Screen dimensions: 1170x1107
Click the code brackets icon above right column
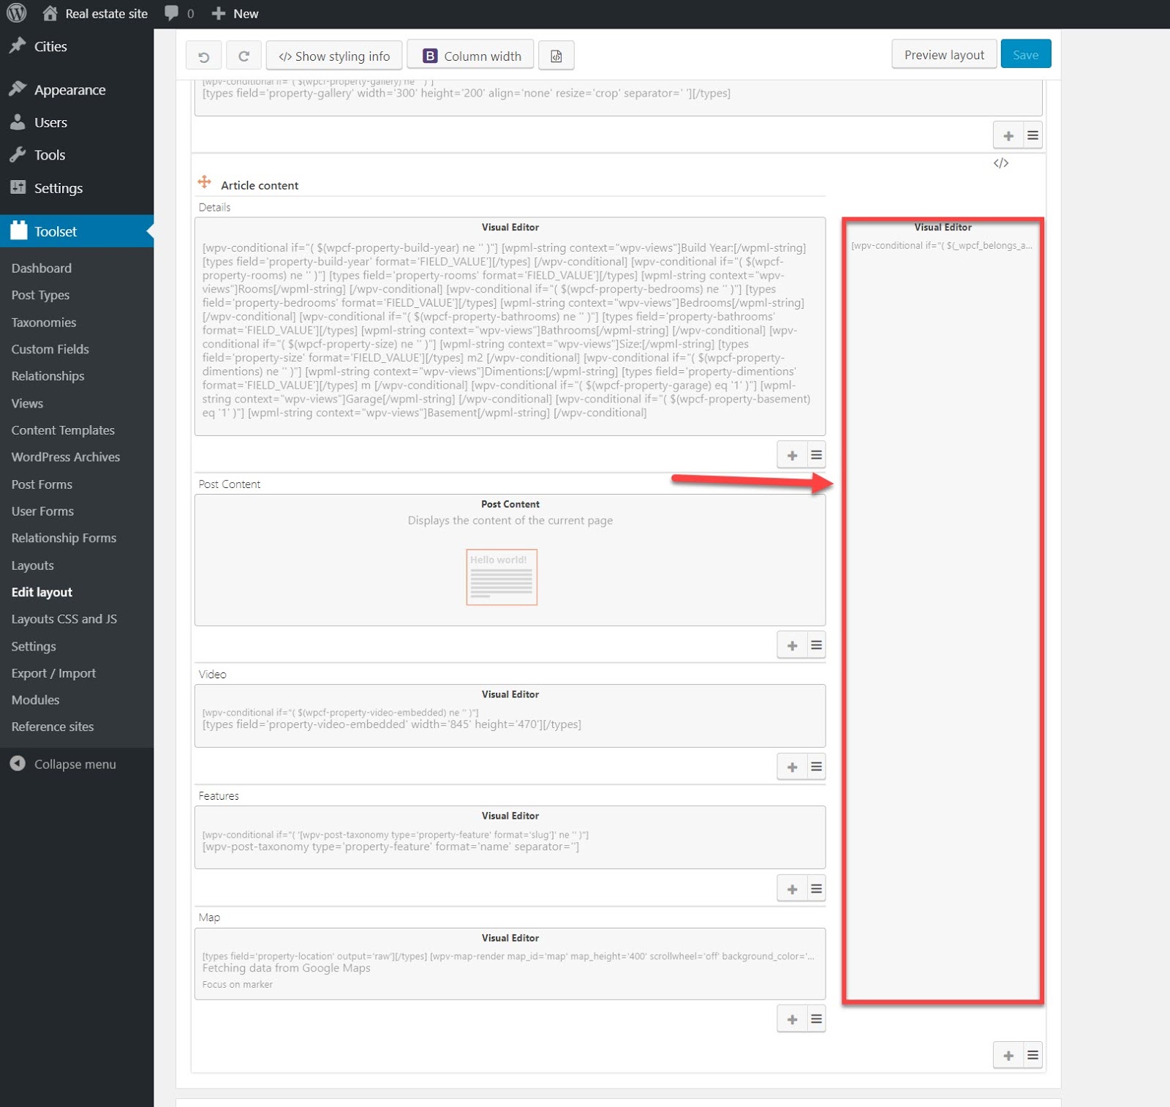tap(1000, 163)
